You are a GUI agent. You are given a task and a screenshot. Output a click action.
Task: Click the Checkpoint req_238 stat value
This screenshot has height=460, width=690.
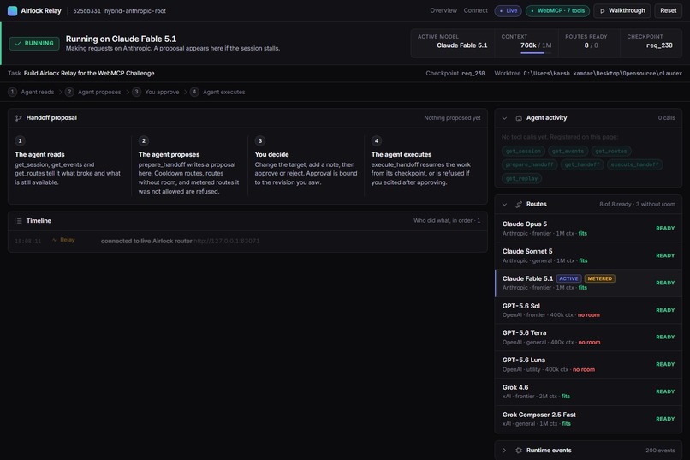(659, 45)
